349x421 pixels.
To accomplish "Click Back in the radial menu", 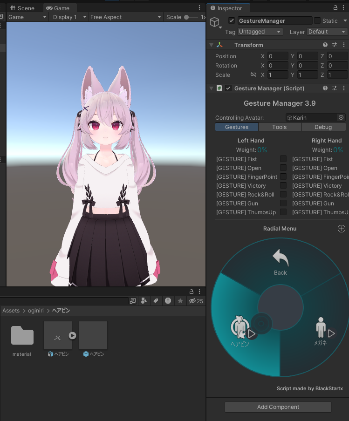I will pos(281,262).
